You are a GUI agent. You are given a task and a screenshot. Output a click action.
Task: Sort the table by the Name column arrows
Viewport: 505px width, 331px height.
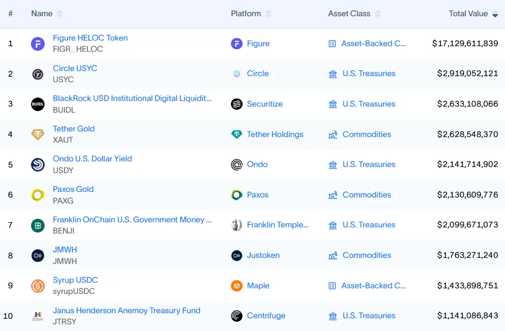pos(59,14)
